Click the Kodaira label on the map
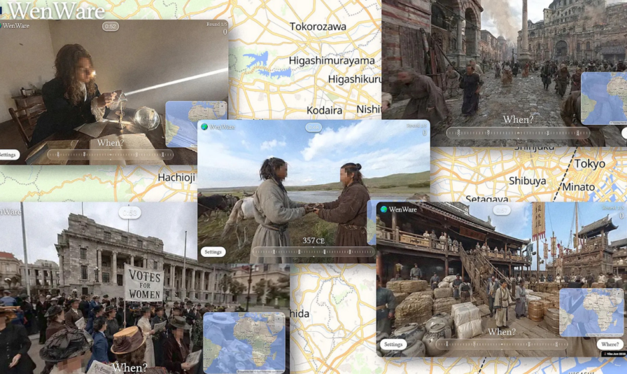The width and height of the screenshot is (627, 374). click(324, 110)
